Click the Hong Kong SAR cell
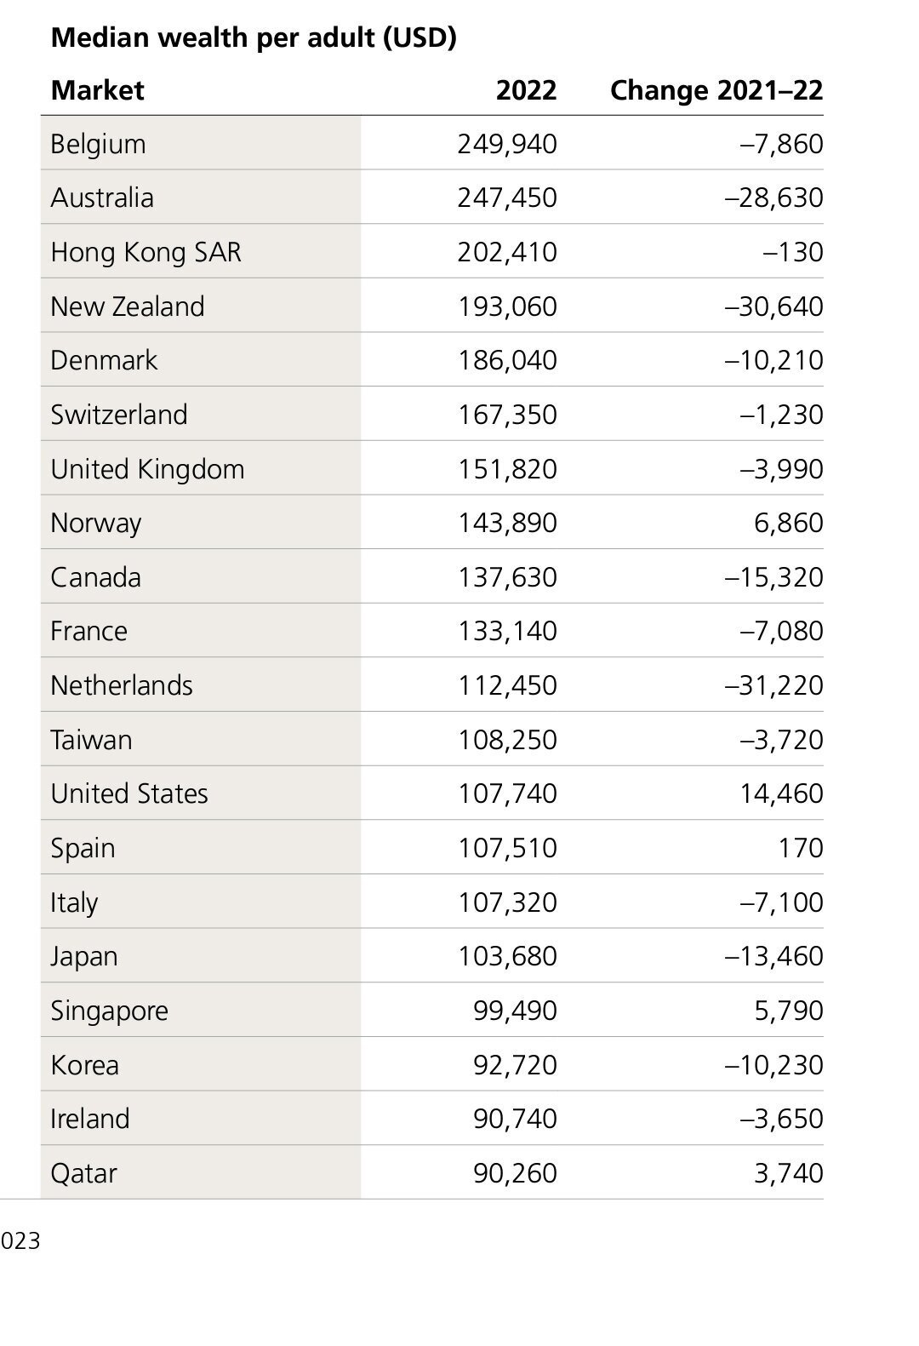 click(146, 252)
